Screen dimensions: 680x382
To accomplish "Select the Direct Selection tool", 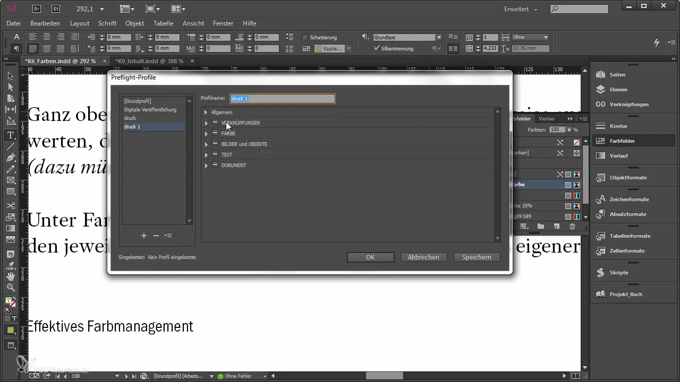I will click(10, 87).
